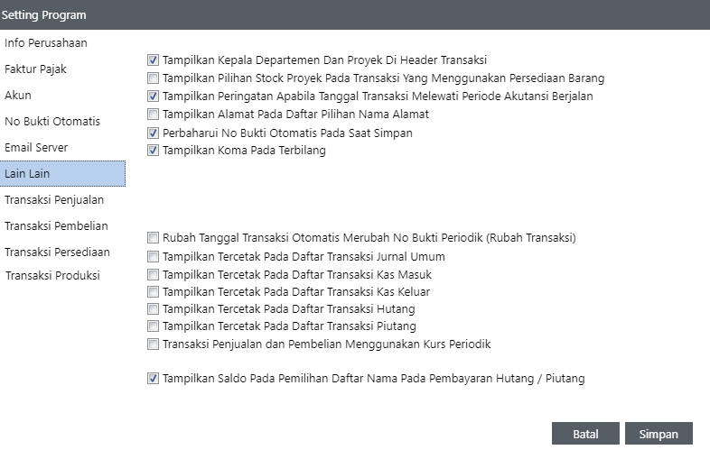710x459 pixels.
Task: Enable the Kurs Periodik transaction checkbox
Action: (154, 344)
